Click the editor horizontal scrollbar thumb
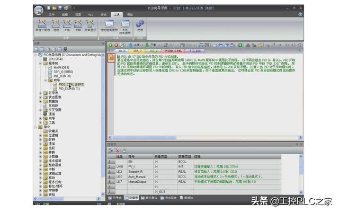The image size is (339, 212). pos(144,138)
